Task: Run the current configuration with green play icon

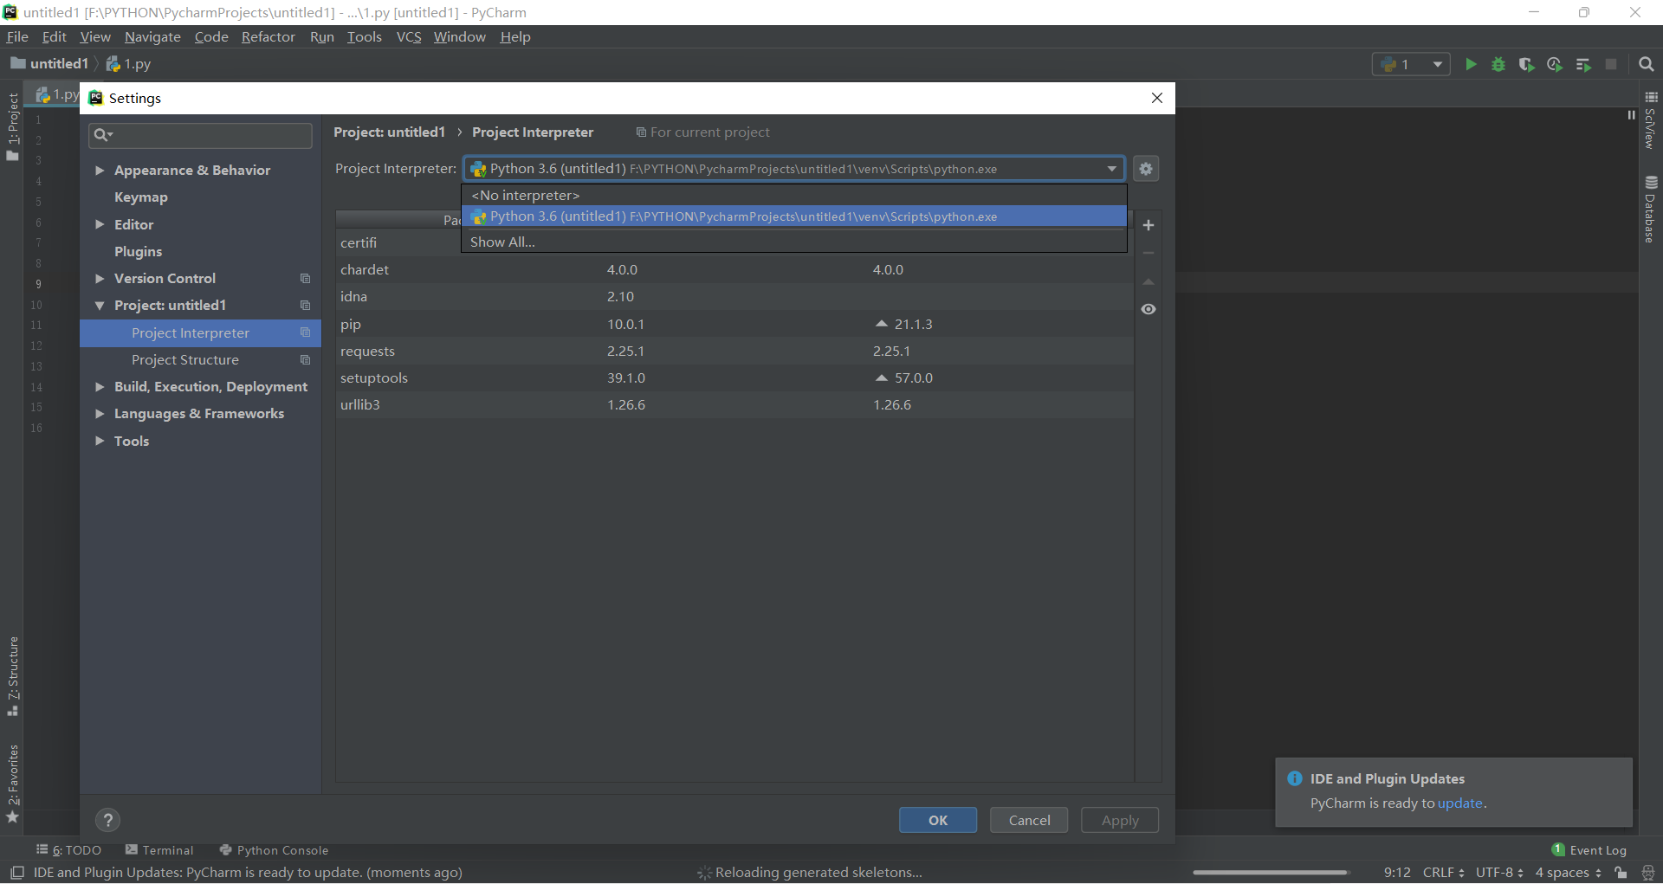Action: (1471, 64)
